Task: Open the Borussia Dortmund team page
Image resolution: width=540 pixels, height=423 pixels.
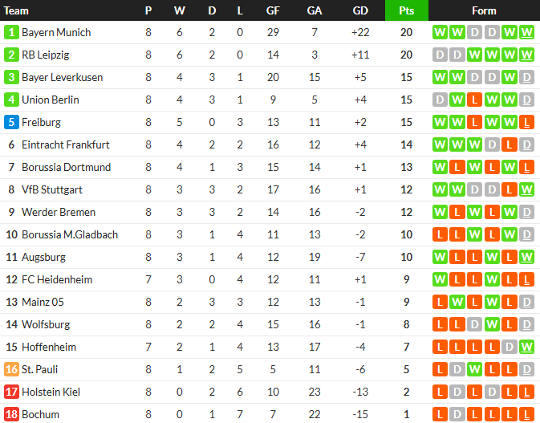Action: pyautogui.click(x=66, y=168)
